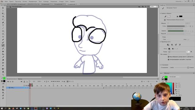This screenshot has height=110, width=195.
Task: Play the animation in the timeline
Action: [55, 82]
